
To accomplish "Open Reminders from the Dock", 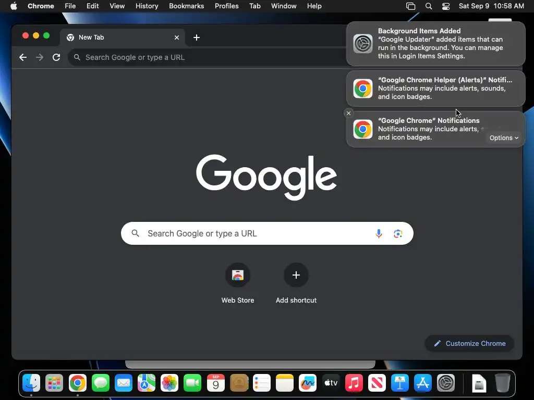I will [262, 383].
